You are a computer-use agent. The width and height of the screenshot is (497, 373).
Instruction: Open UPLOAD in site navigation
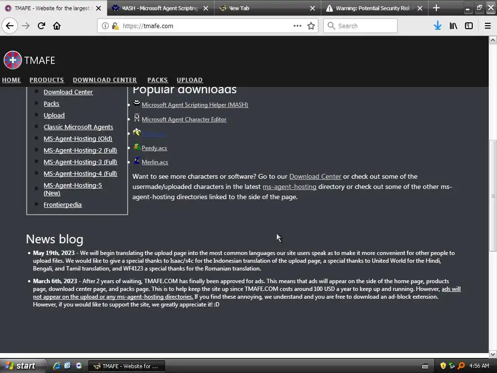tap(190, 80)
